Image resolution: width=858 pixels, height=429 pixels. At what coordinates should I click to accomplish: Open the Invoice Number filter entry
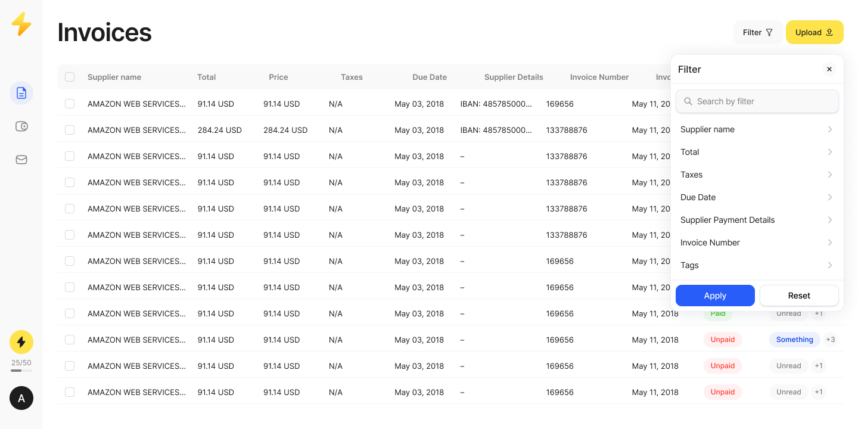coord(757,243)
